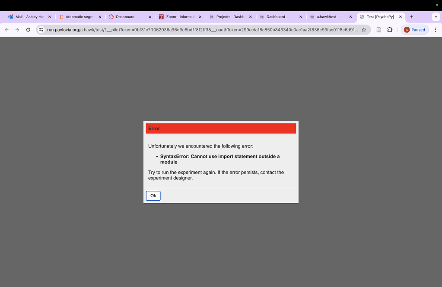Close the Automatic segm tab
Image resolution: width=442 pixels, height=287 pixels.
tap(100, 17)
